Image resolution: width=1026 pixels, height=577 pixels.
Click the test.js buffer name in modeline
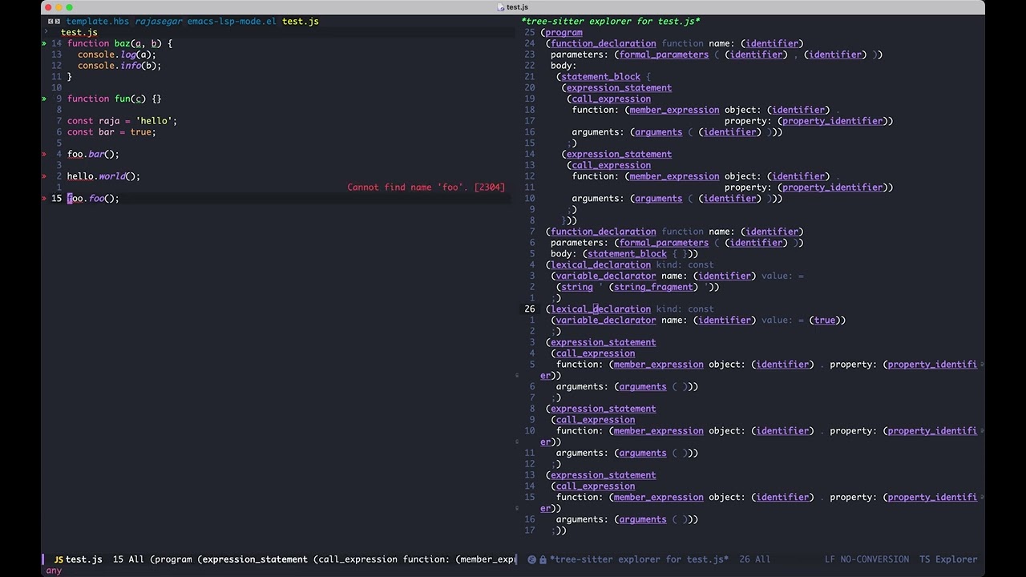(83, 559)
